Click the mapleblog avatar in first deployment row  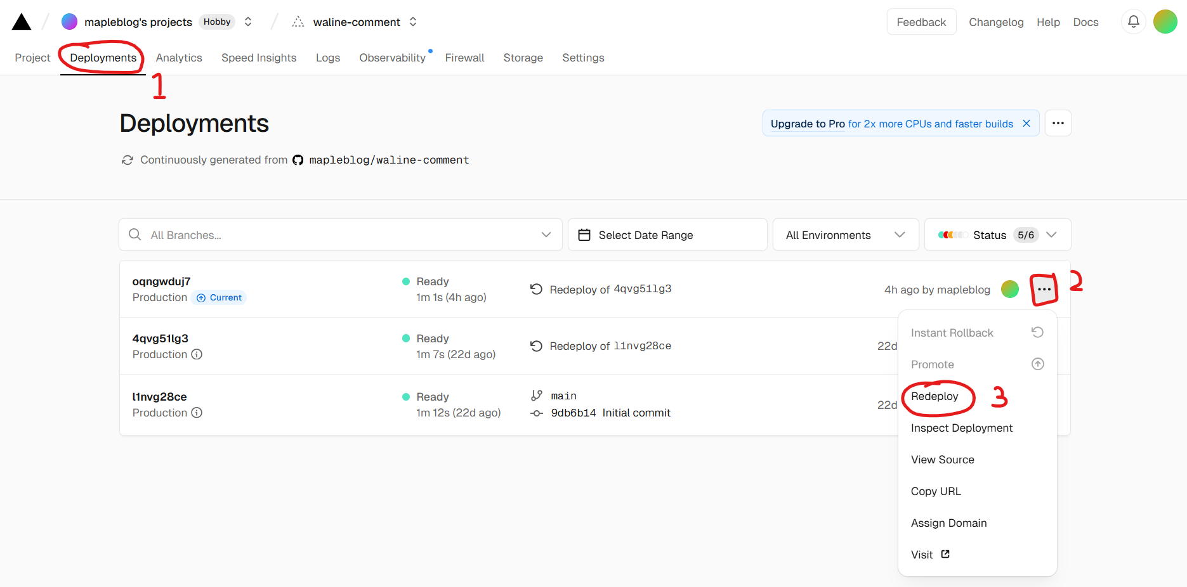(1009, 289)
